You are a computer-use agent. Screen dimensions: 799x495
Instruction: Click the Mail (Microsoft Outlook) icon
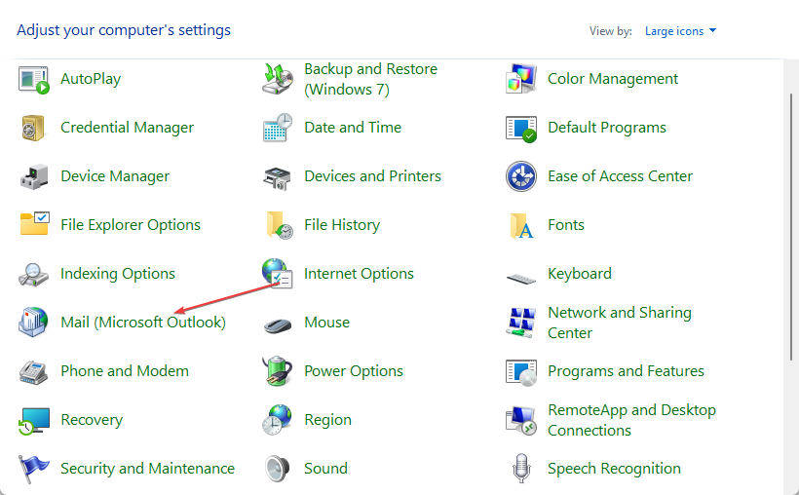(33, 322)
